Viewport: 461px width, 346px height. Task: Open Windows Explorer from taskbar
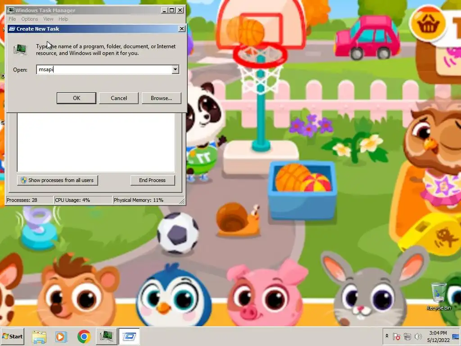pos(39,337)
